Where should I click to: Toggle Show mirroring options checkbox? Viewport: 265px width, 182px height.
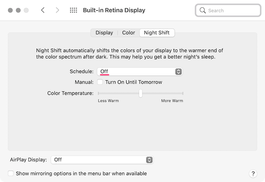pyautogui.click(x=11, y=173)
